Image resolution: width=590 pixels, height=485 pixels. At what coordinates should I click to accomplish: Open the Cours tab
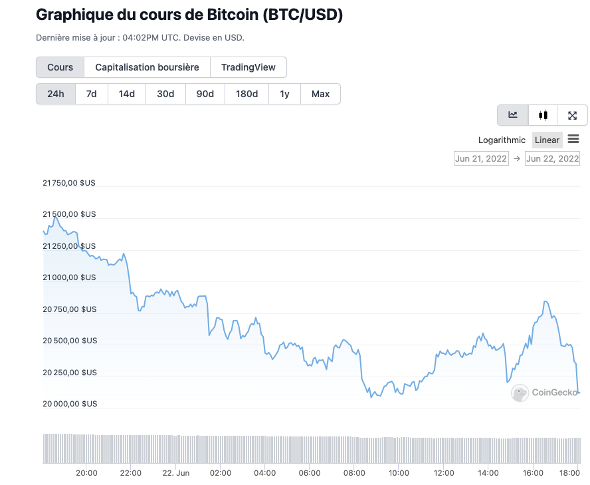tap(60, 67)
